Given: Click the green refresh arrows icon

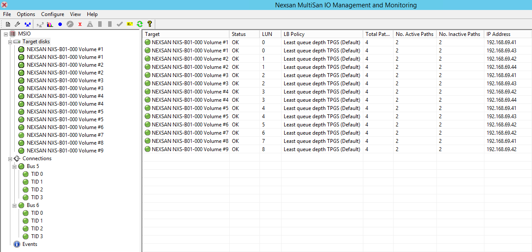Looking at the screenshot, I should click(140, 24).
